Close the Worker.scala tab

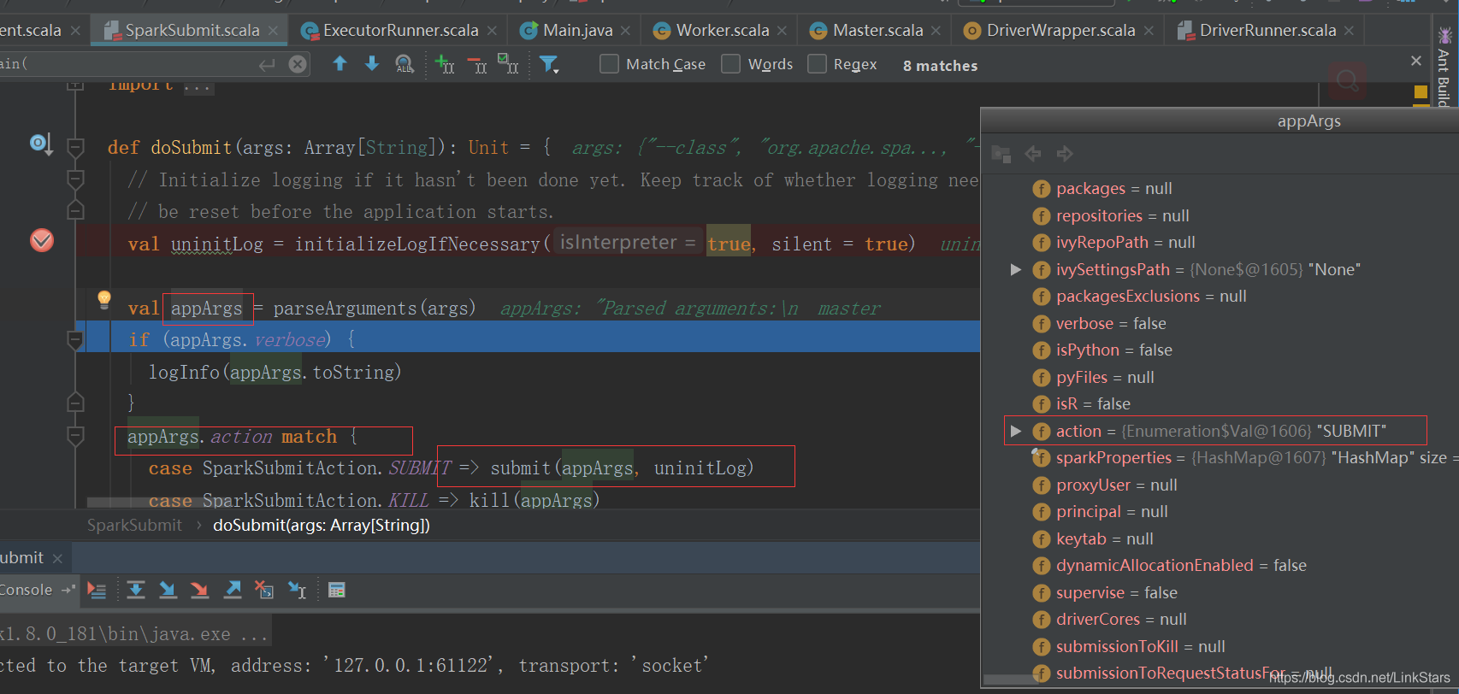[x=782, y=31]
